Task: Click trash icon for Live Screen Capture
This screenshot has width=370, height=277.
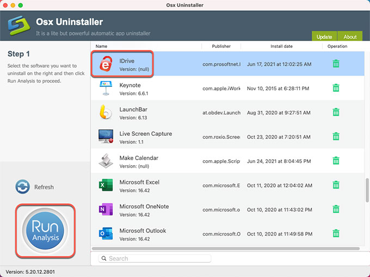Action: click(x=336, y=136)
